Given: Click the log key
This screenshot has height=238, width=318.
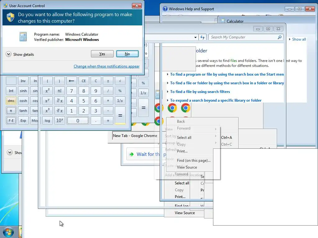Looking at the screenshot, I should point(47,121).
